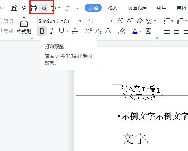Toggle Underline formatting

coord(62,31)
